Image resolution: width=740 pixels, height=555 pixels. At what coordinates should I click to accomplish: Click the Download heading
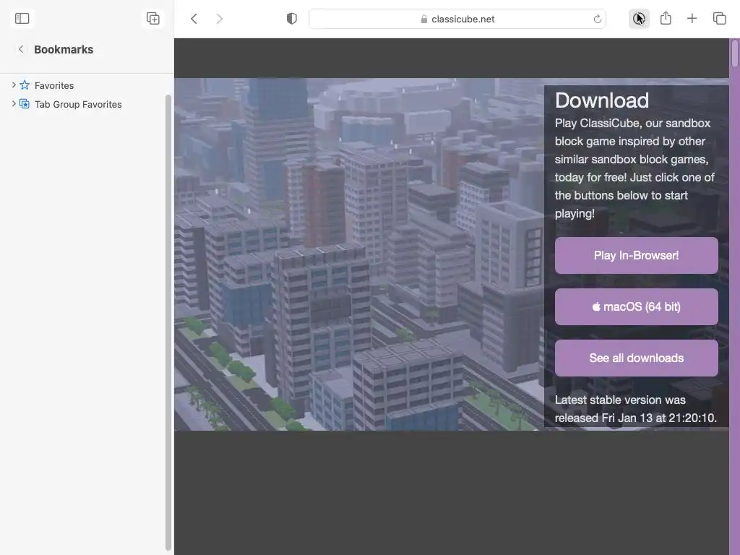(x=602, y=100)
